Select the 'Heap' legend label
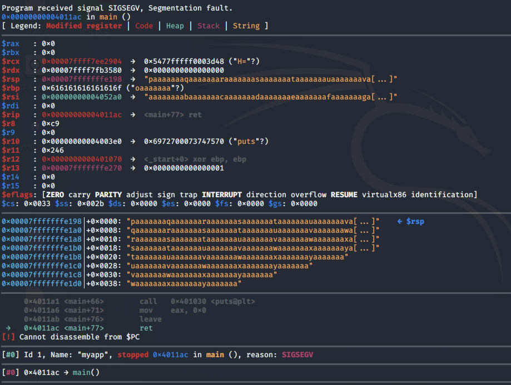This screenshot has height=385, width=511. (x=175, y=26)
